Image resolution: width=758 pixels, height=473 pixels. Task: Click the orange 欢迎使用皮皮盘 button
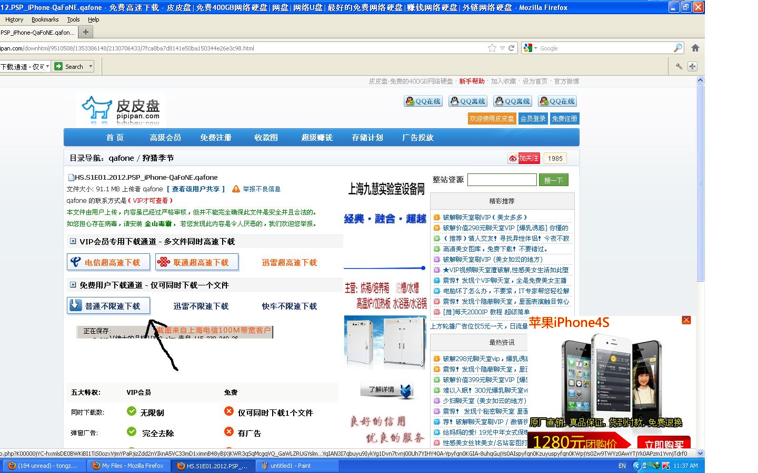(x=492, y=119)
